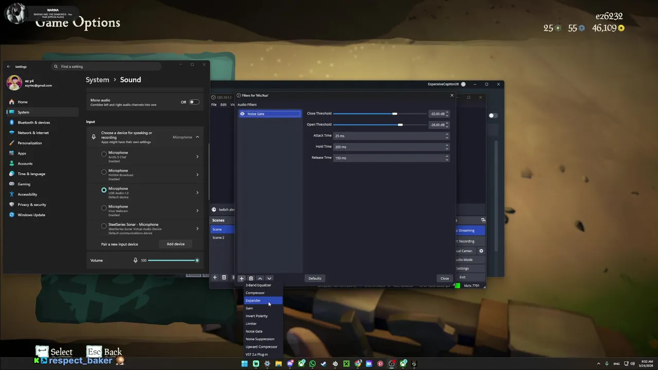Click the microphone icon next to Volume
This screenshot has width=658, height=370.
point(136,260)
